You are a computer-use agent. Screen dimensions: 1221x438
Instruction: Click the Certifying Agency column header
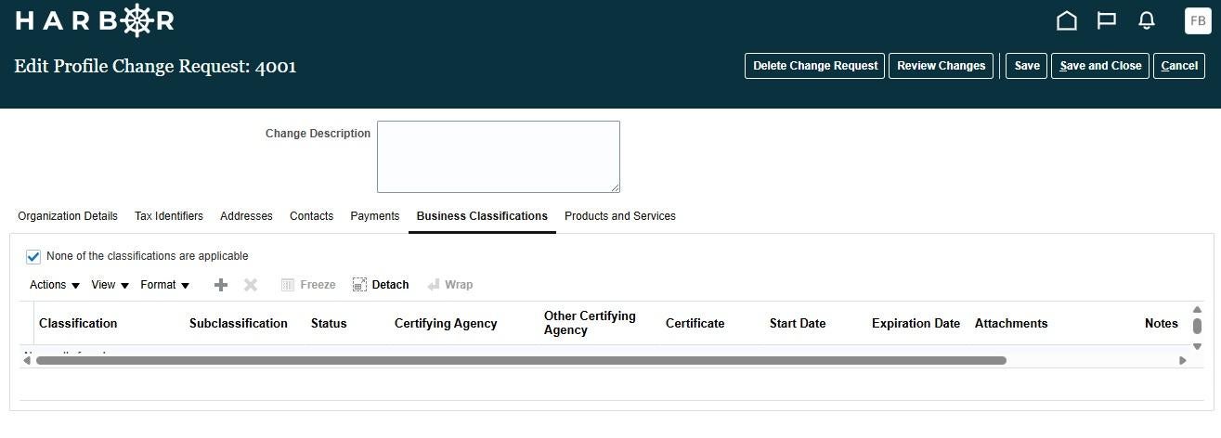(446, 323)
